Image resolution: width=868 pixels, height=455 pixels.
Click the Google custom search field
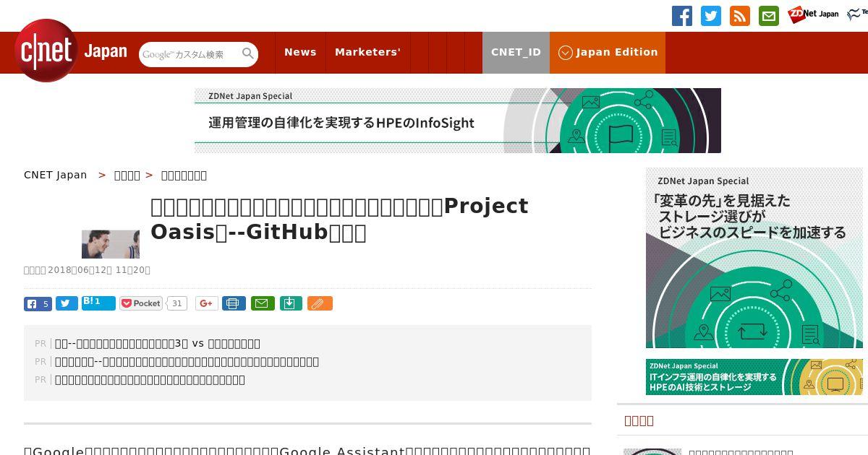(190, 54)
